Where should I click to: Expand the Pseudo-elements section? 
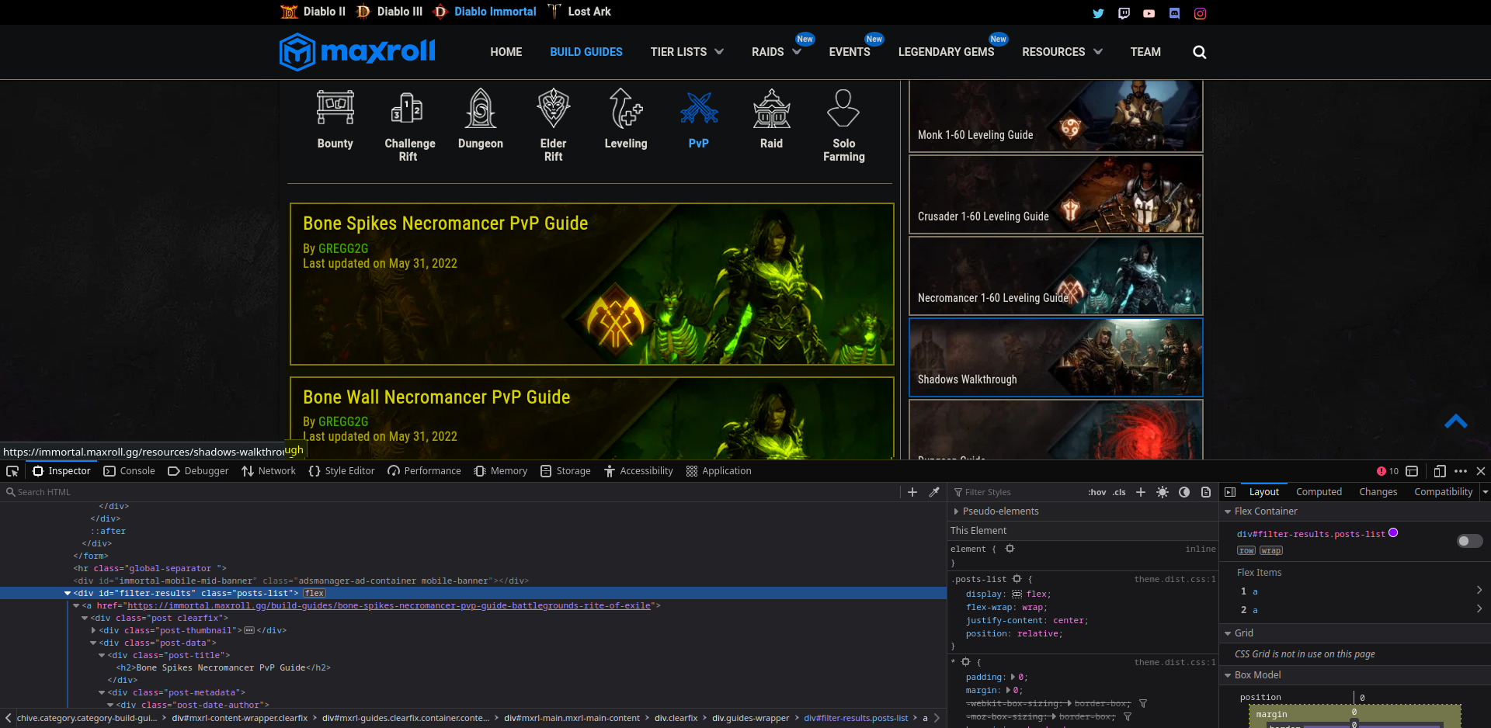tap(956, 511)
